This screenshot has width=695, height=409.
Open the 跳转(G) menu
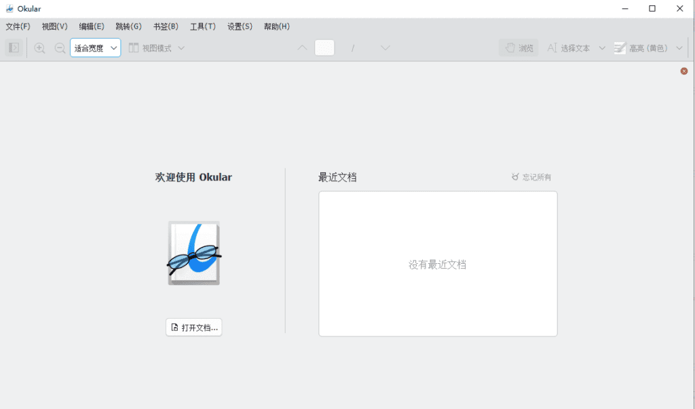(x=128, y=26)
